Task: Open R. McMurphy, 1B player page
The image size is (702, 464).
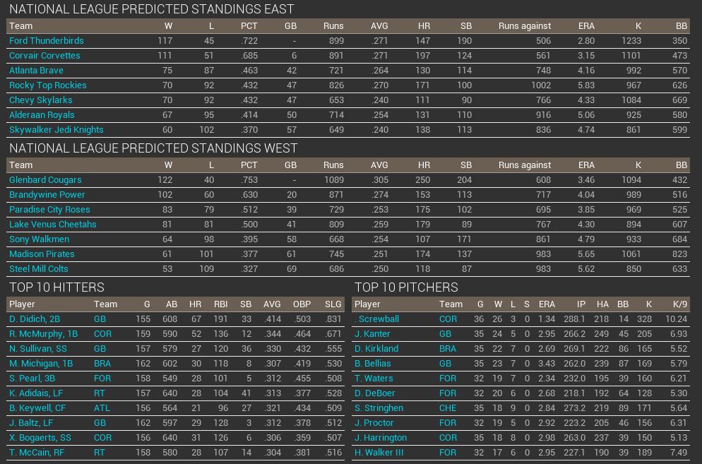Action: point(44,334)
